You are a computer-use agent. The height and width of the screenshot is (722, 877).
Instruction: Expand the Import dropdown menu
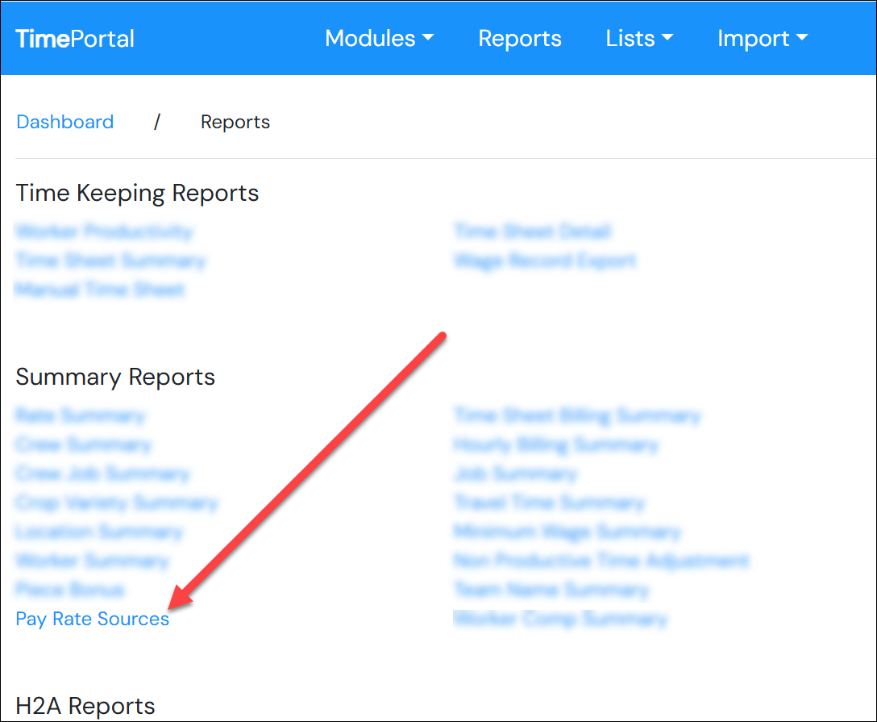coord(762,39)
